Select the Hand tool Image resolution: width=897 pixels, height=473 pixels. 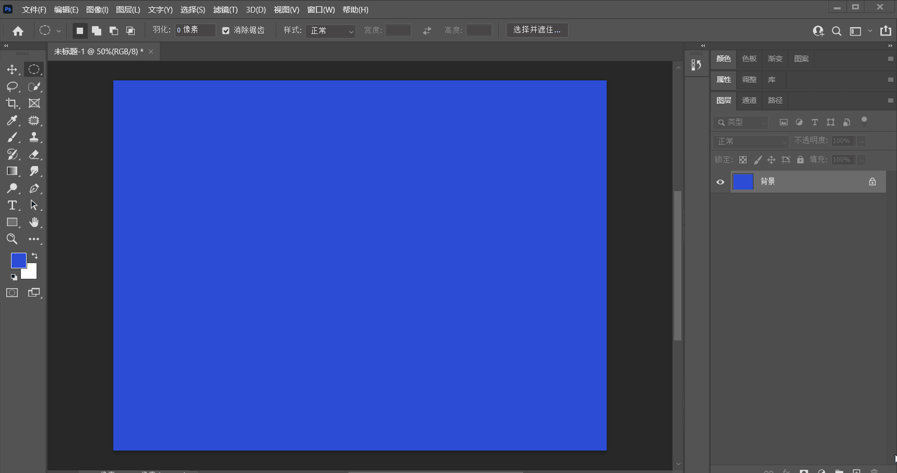tap(34, 222)
